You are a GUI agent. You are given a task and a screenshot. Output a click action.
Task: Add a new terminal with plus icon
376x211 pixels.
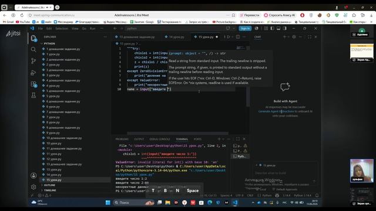[x=219, y=139]
